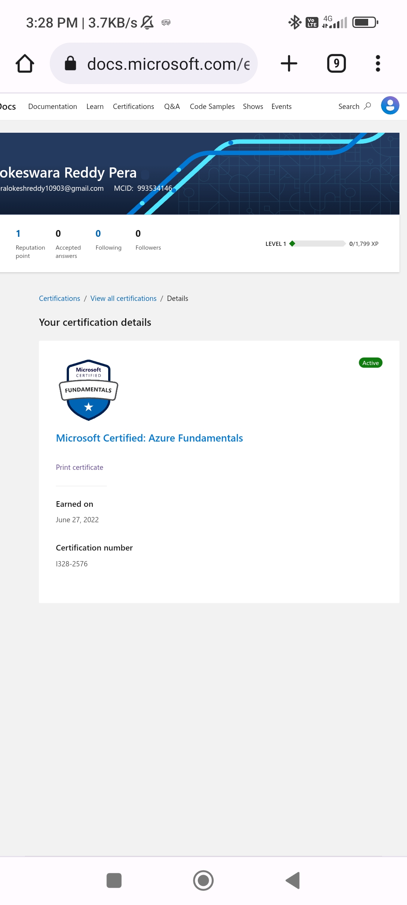Image resolution: width=407 pixels, height=905 pixels.
Task: Click the 0/1,799 XP label
Action: point(364,244)
